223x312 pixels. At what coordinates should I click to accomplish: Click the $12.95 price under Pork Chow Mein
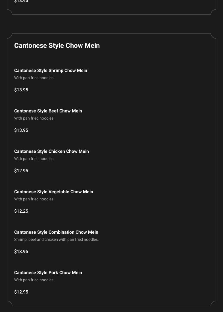pyautogui.click(x=21, y=292)
